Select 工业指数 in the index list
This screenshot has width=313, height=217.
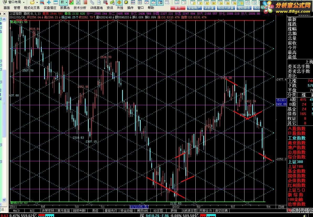coord(297,138)
